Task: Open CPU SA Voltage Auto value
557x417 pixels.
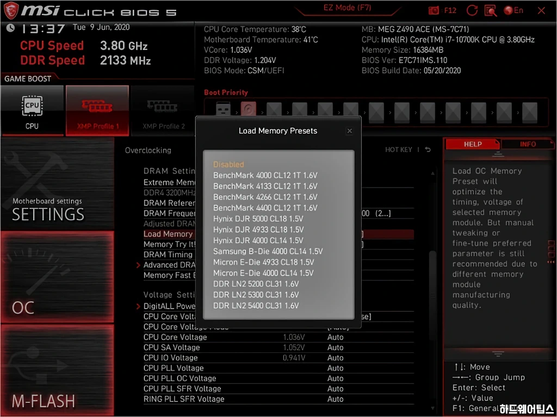Action: pos(335,347)
